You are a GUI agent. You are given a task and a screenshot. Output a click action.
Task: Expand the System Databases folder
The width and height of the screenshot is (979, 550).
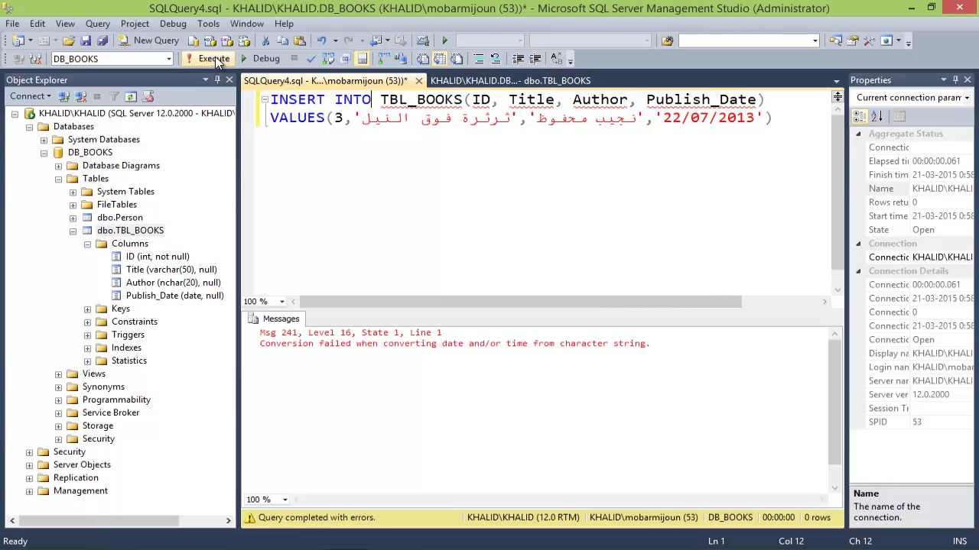[44, 140]
